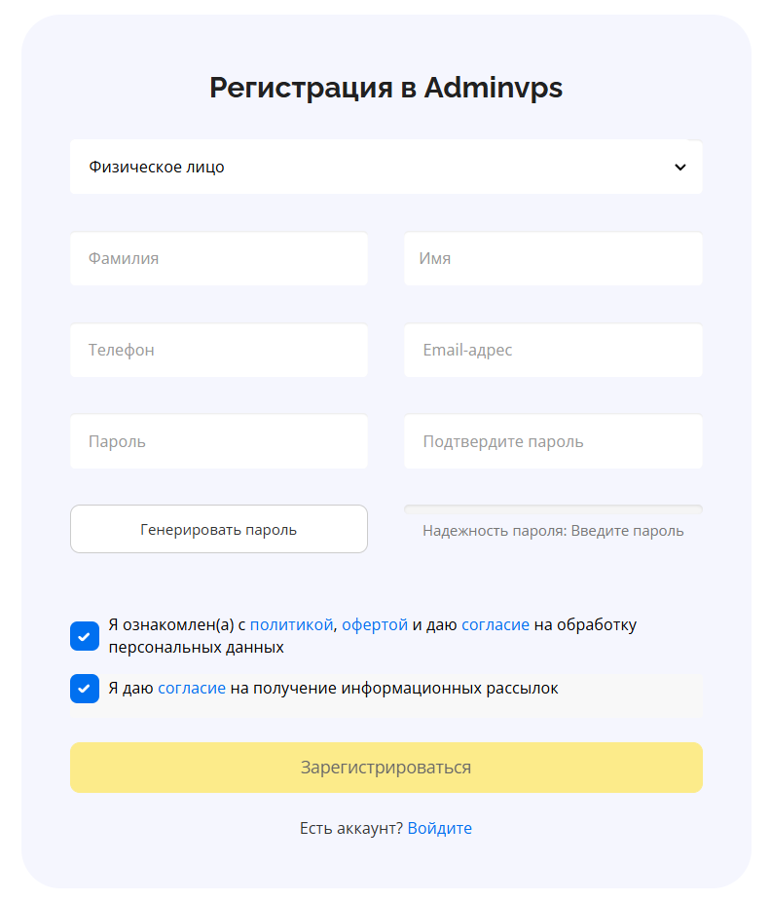Follow the Войдите login link
771x901 pixels.
point(439,828)
